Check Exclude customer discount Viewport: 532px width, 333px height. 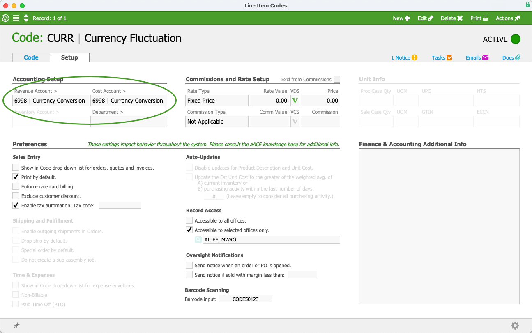pos(16,196)
